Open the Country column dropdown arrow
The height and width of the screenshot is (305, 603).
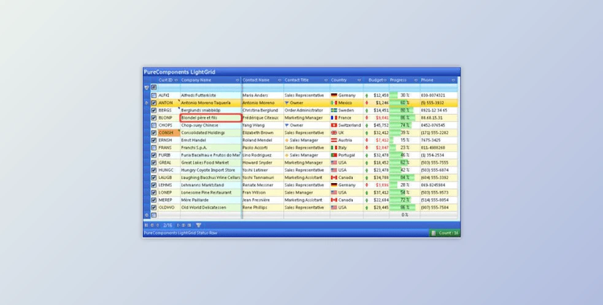359,80
